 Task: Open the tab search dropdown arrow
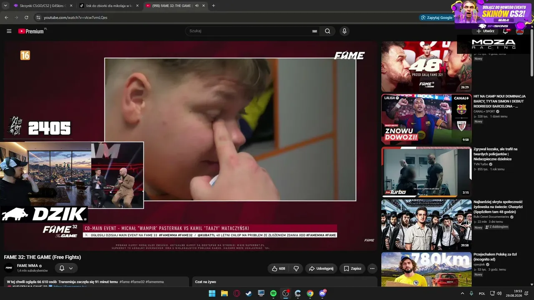click(5, 6)
